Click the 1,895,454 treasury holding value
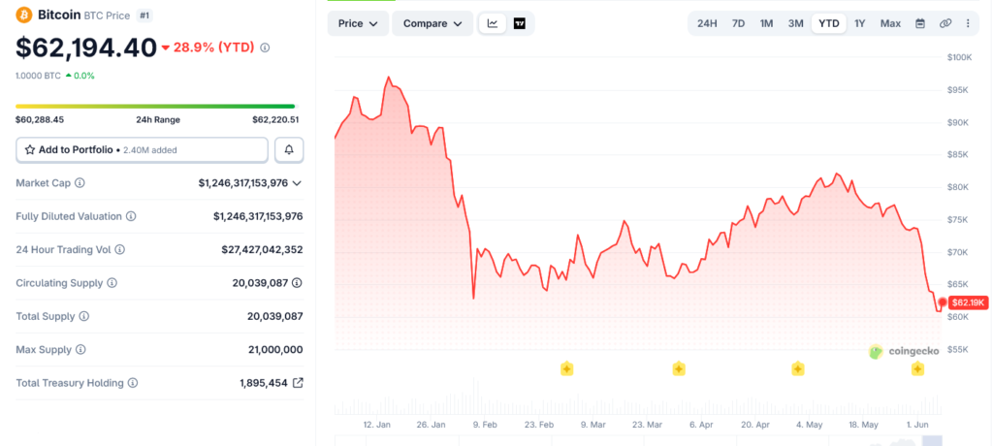993x446 pixels. tap(264, 383)
